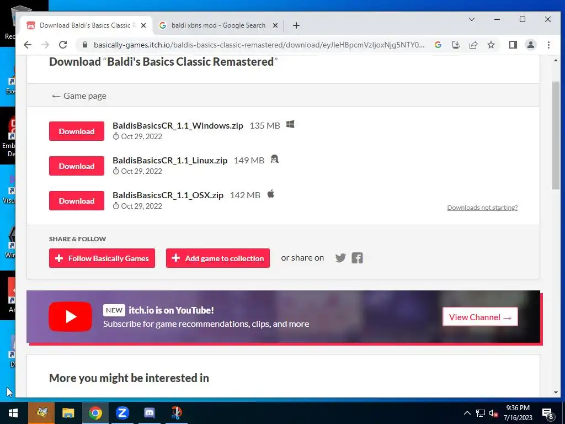Click the page's vertical scrollbar thumb

tap(556, 135)
